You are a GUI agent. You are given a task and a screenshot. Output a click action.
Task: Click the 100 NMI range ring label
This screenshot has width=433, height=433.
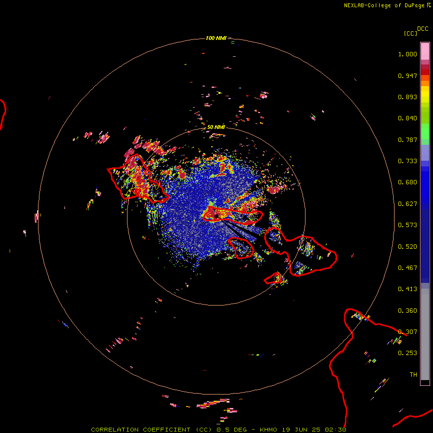click(216, 38)
